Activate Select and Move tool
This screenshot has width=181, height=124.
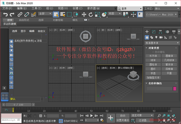coord(84,15)
